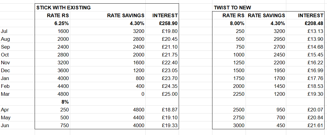The image size is (327, 135).
Task: Select the STICK WITH EXISTING header cell
Action: [x=64, y=8]
